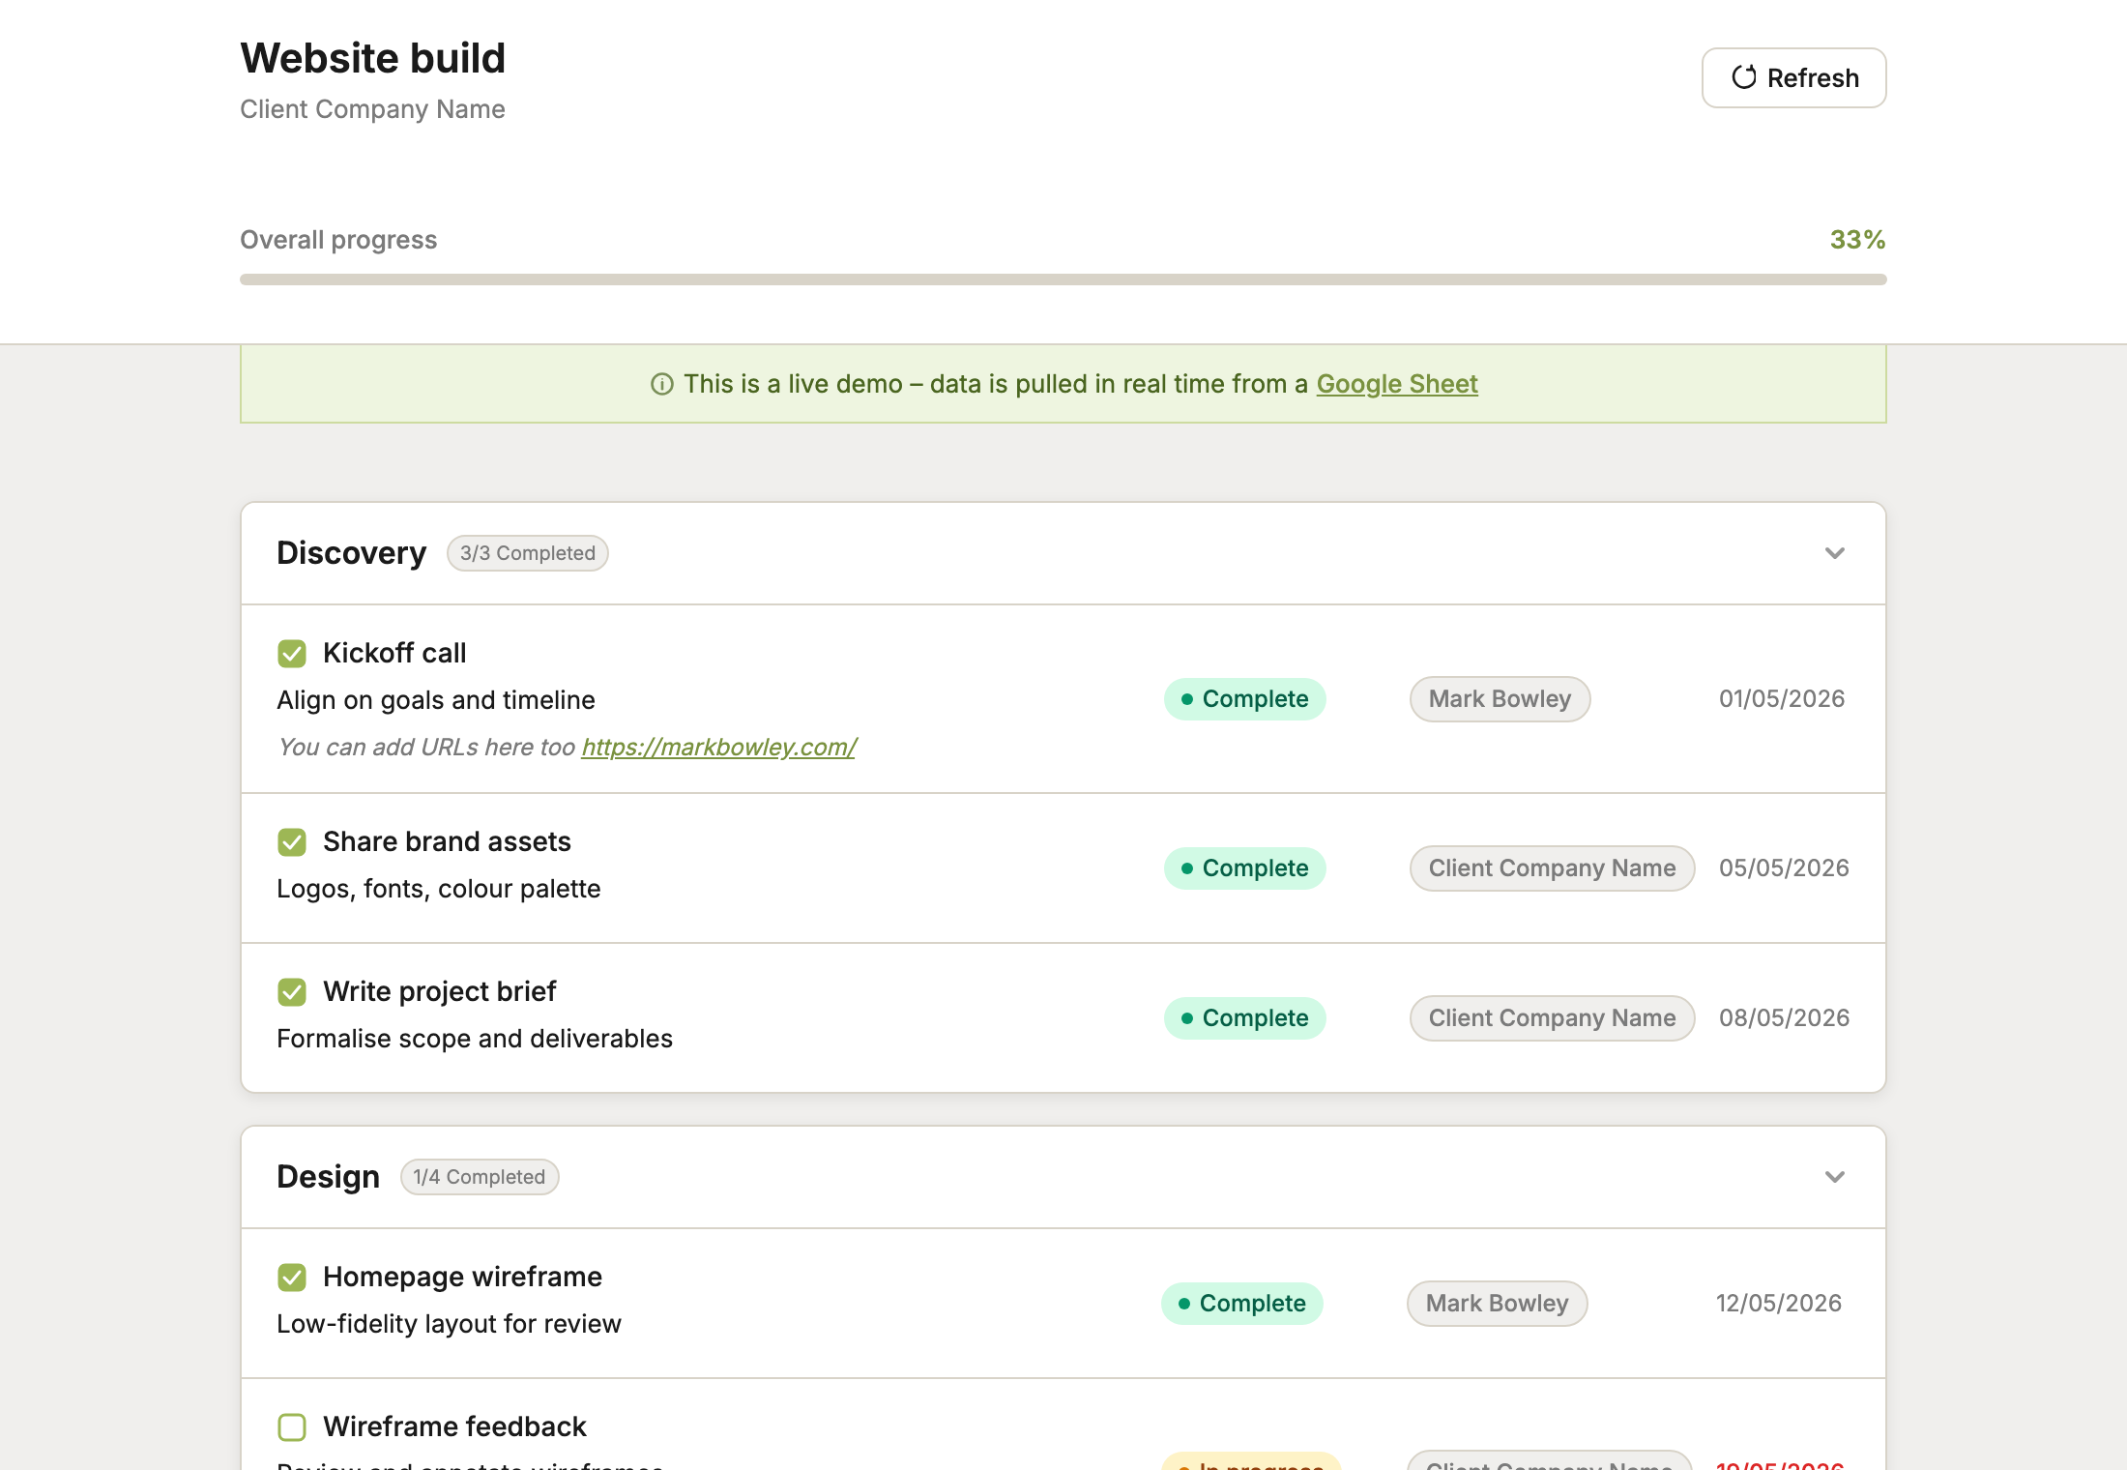Click the Wireframe feedback task title

pyautogui.click(x=454, y=1427)
